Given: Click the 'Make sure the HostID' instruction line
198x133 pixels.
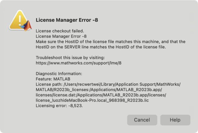Looking at the screenshot, I should [x=111, y=42].
